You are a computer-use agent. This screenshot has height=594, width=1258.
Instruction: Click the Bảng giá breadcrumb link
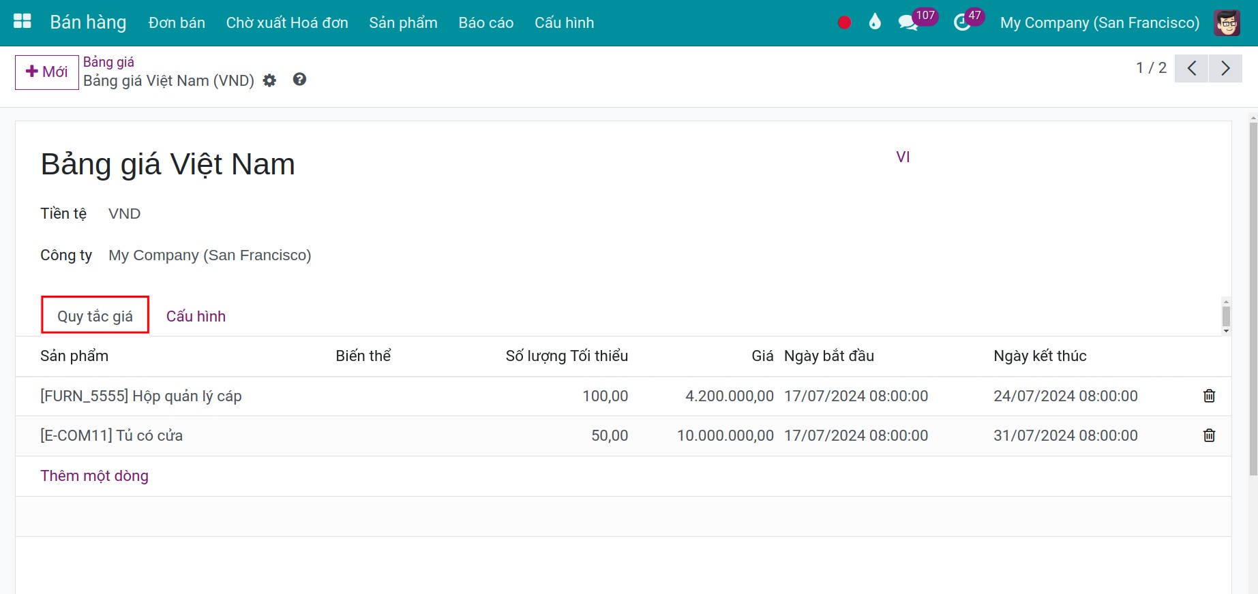coord(108,62)
